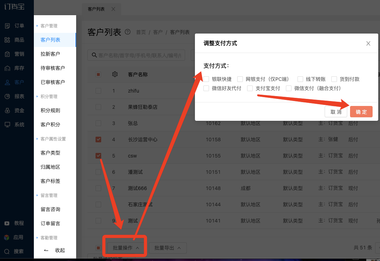Check the 货到付款 payment option
Screen dimensions: 380x261
[x=334, y=79]
